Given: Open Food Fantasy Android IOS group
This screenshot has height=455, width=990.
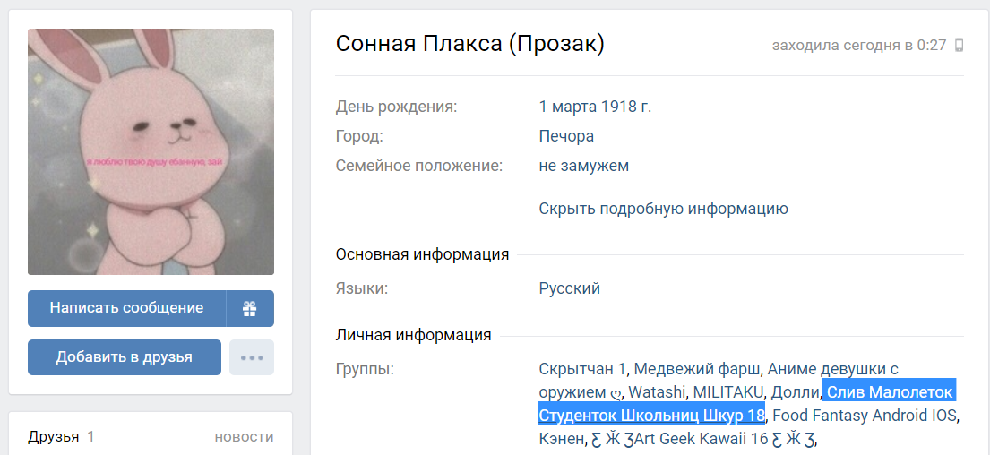Looking at the screenshot, I should point(865,415).
